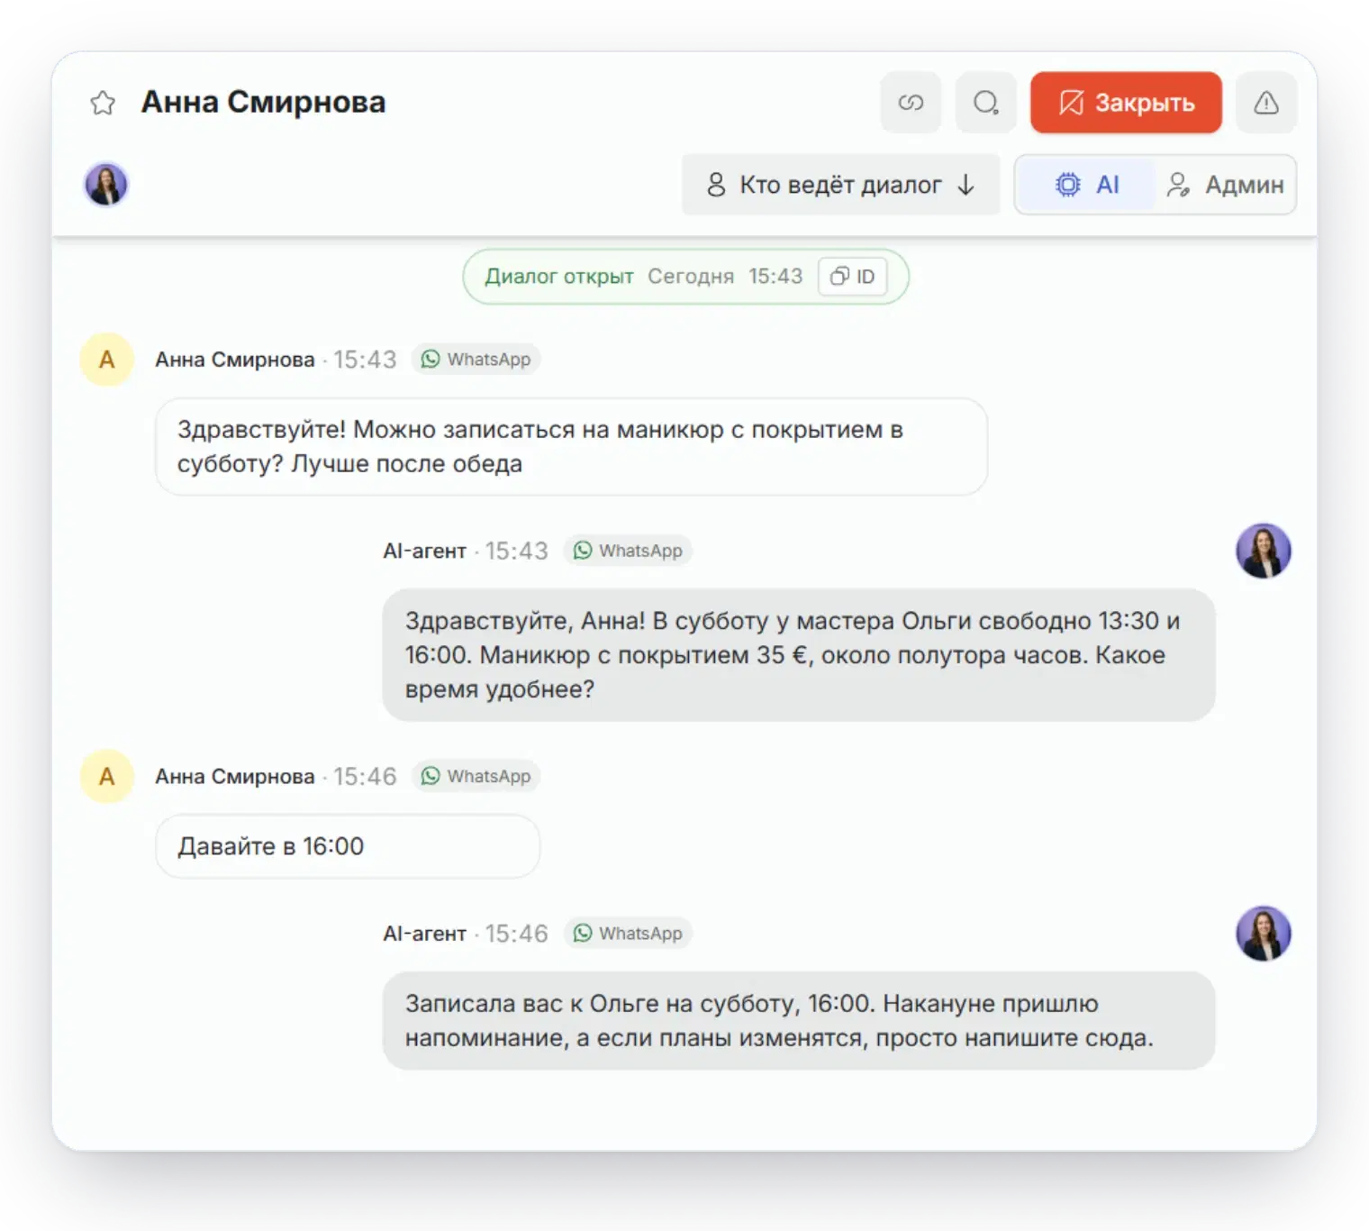Click Сегодня 15:43 timestamp in dialog banner
The image size is (1369, 1231).
pos(725,277)
